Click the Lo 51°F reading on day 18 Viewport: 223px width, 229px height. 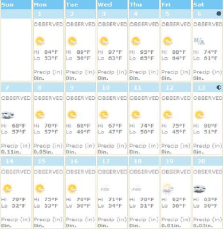(142, 206)
